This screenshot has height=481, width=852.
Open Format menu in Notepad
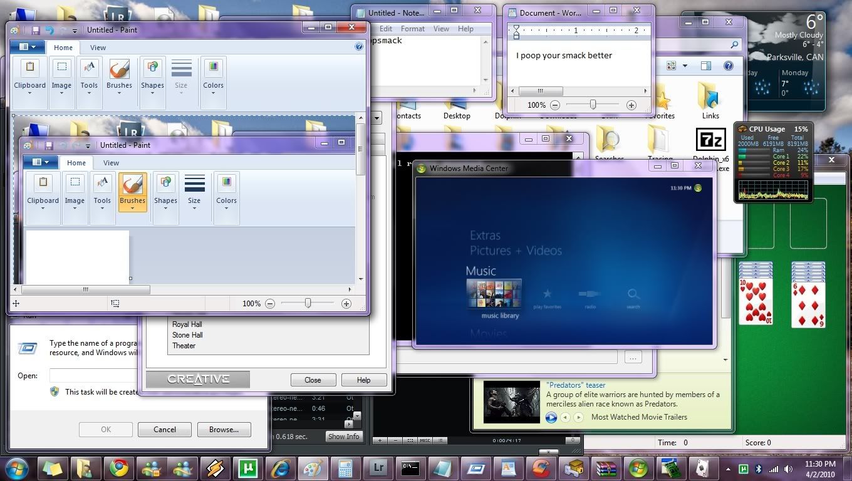click(413, 29)
